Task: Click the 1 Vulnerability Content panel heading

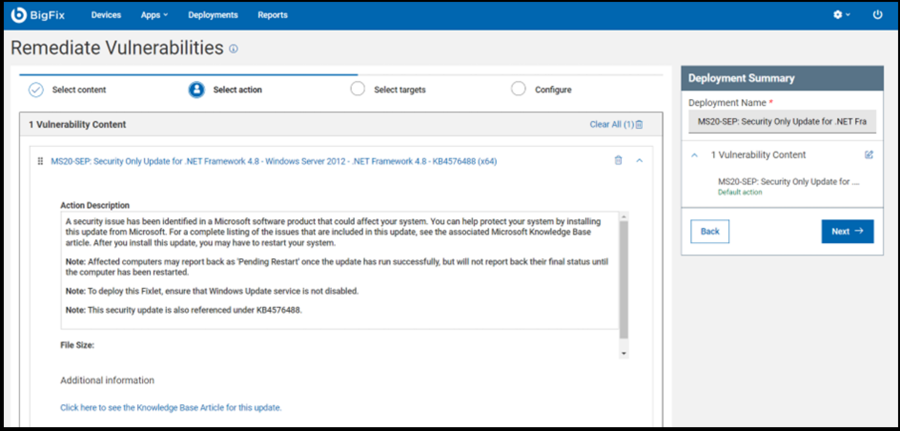Action: [x=77, y=124]
